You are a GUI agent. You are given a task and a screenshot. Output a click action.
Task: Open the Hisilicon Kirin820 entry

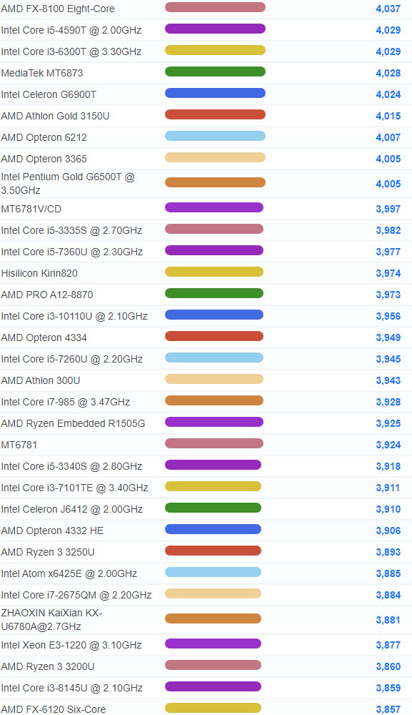(39, 273)
